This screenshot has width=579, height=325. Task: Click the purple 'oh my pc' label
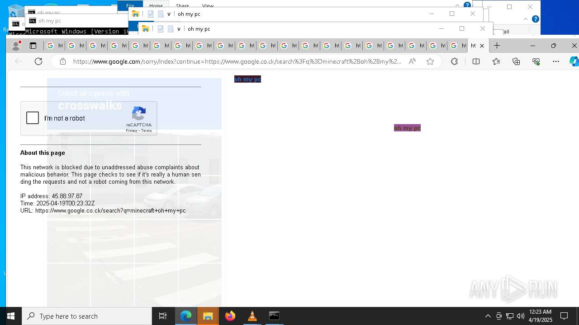407,128
